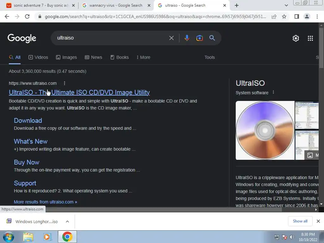Bookmark this page with the star icon
Image resolution: width=324 pixels, height=243 pixels.
coord(284,16)
